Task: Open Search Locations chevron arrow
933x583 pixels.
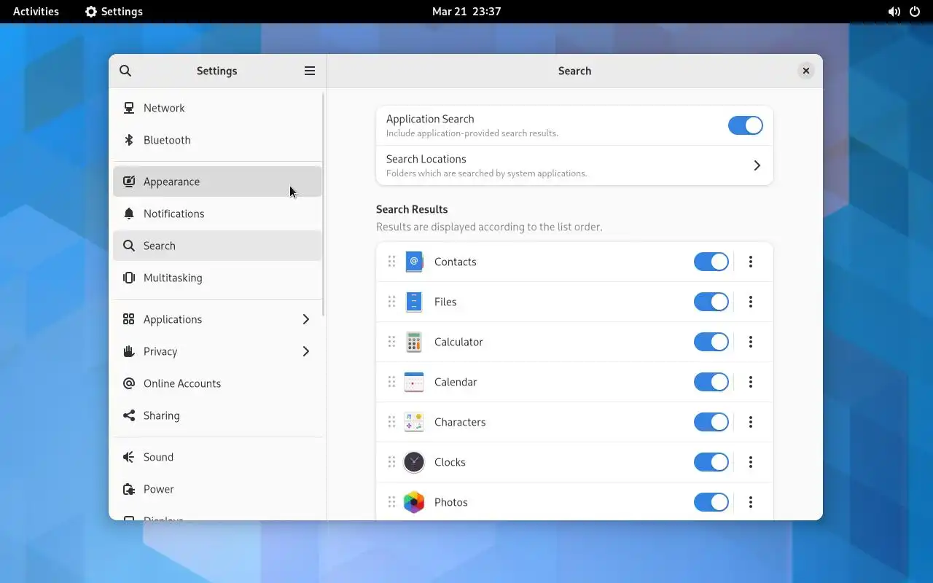Action: click(x=757, y=165)
